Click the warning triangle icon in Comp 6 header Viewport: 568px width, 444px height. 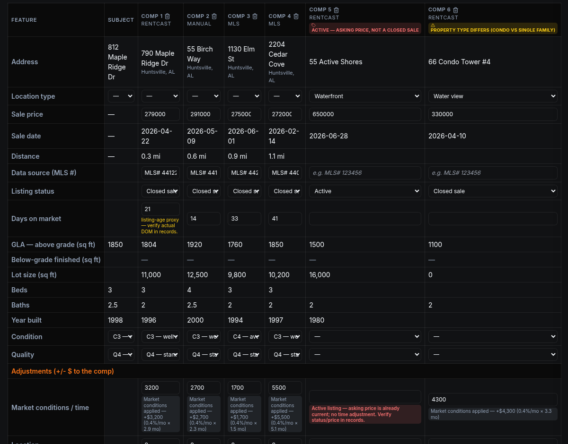pyautogui.click(x=433, y=25)
